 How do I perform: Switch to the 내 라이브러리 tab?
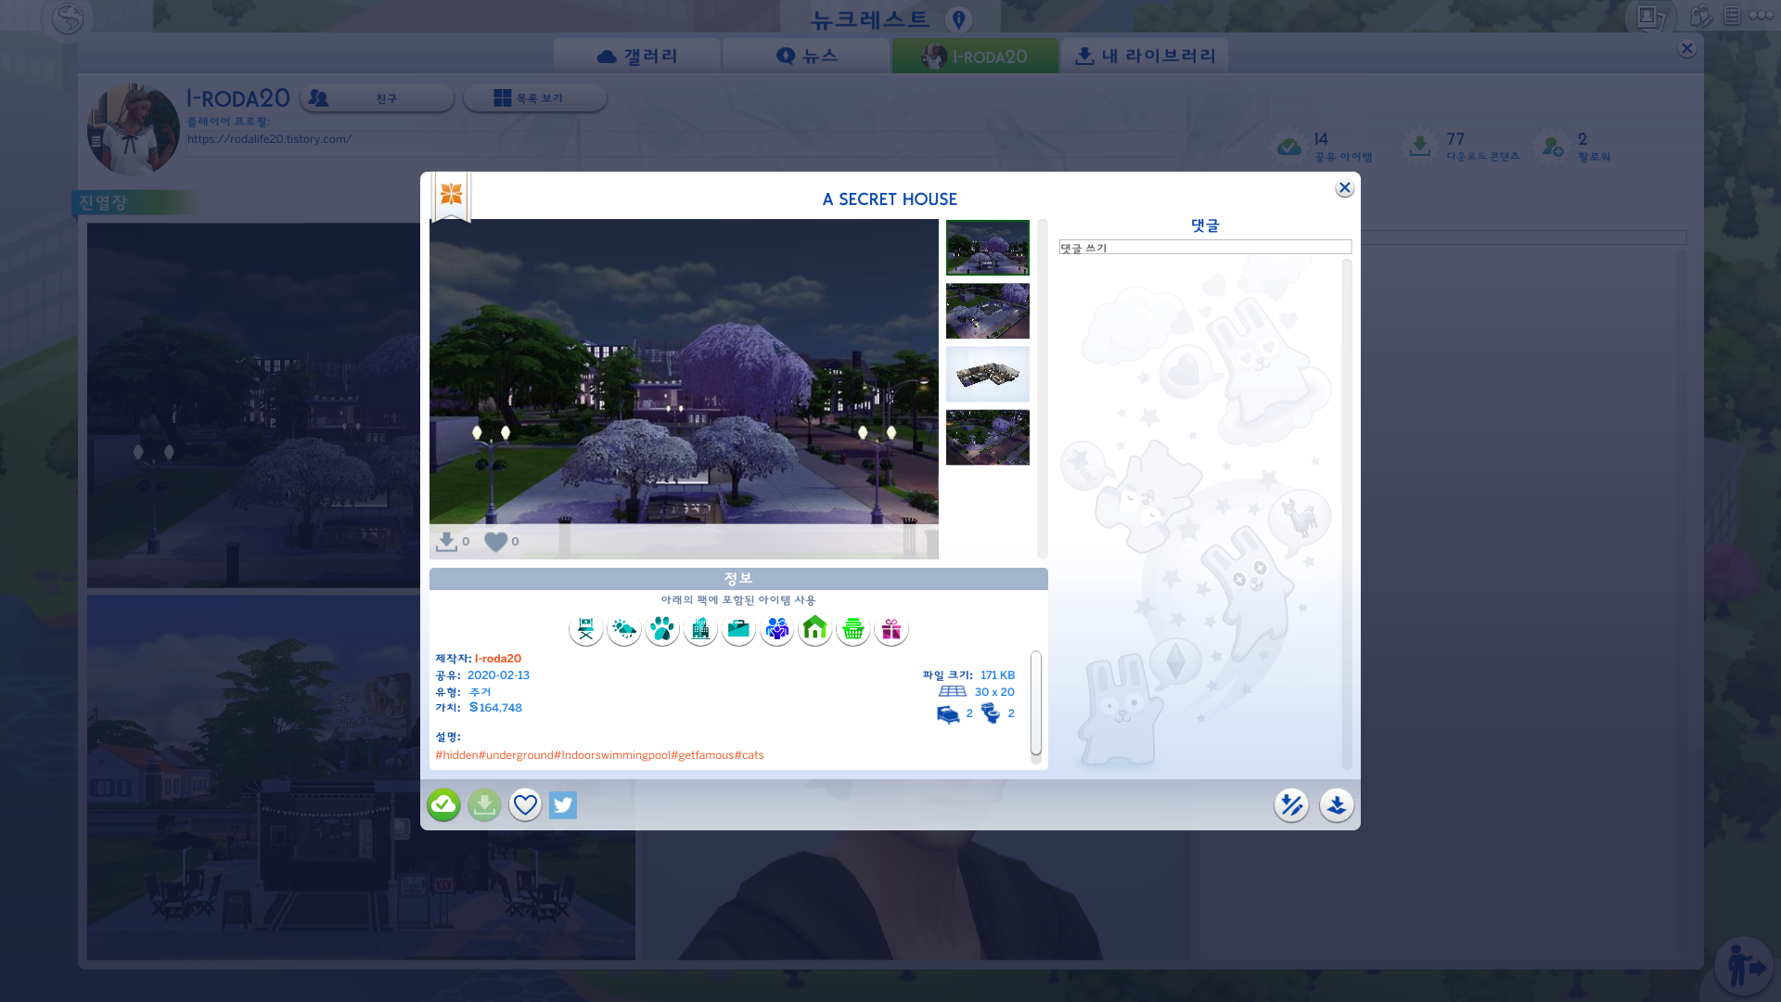point(1145,56)
